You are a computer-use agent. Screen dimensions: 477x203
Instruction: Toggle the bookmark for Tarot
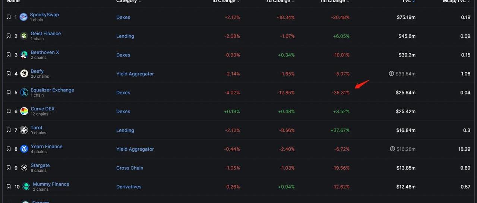click(9, 130)
